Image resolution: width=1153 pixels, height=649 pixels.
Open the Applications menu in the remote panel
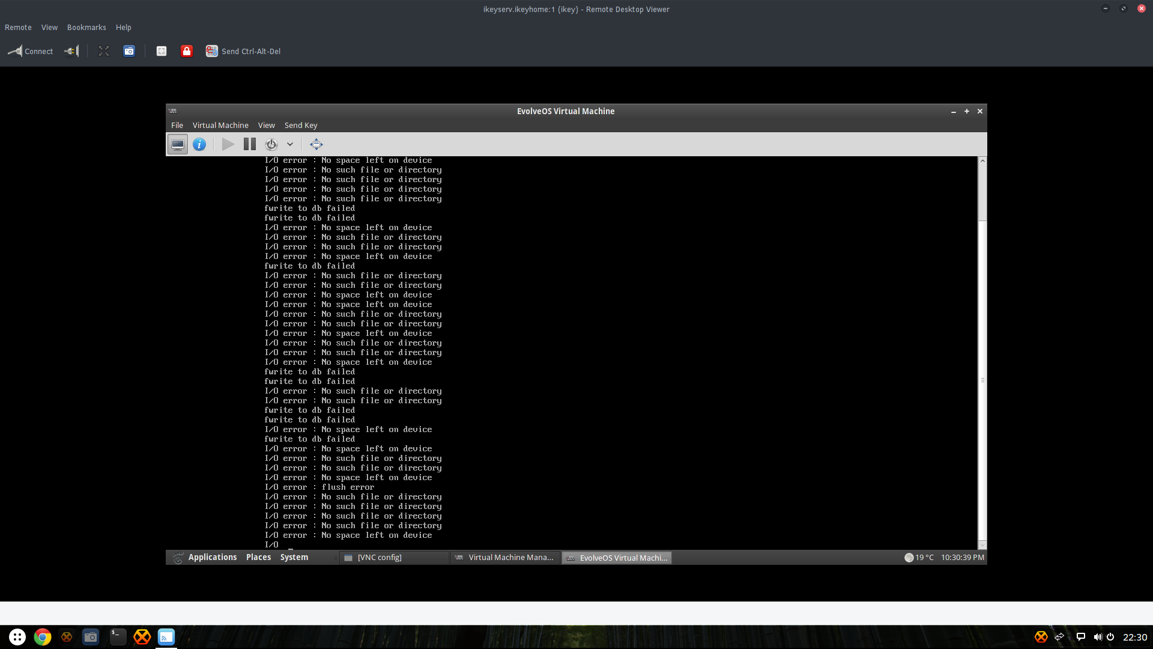click(x=213, y=558)
